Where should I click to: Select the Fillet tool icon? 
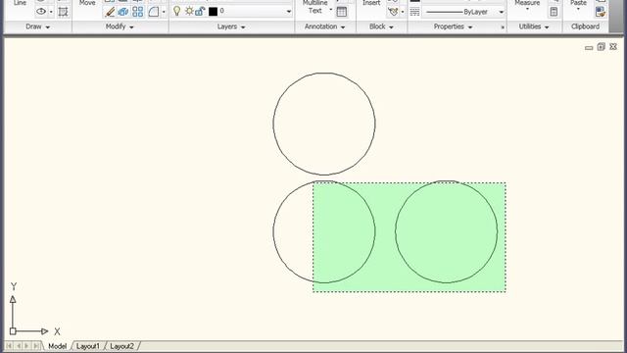click(154, 12)
